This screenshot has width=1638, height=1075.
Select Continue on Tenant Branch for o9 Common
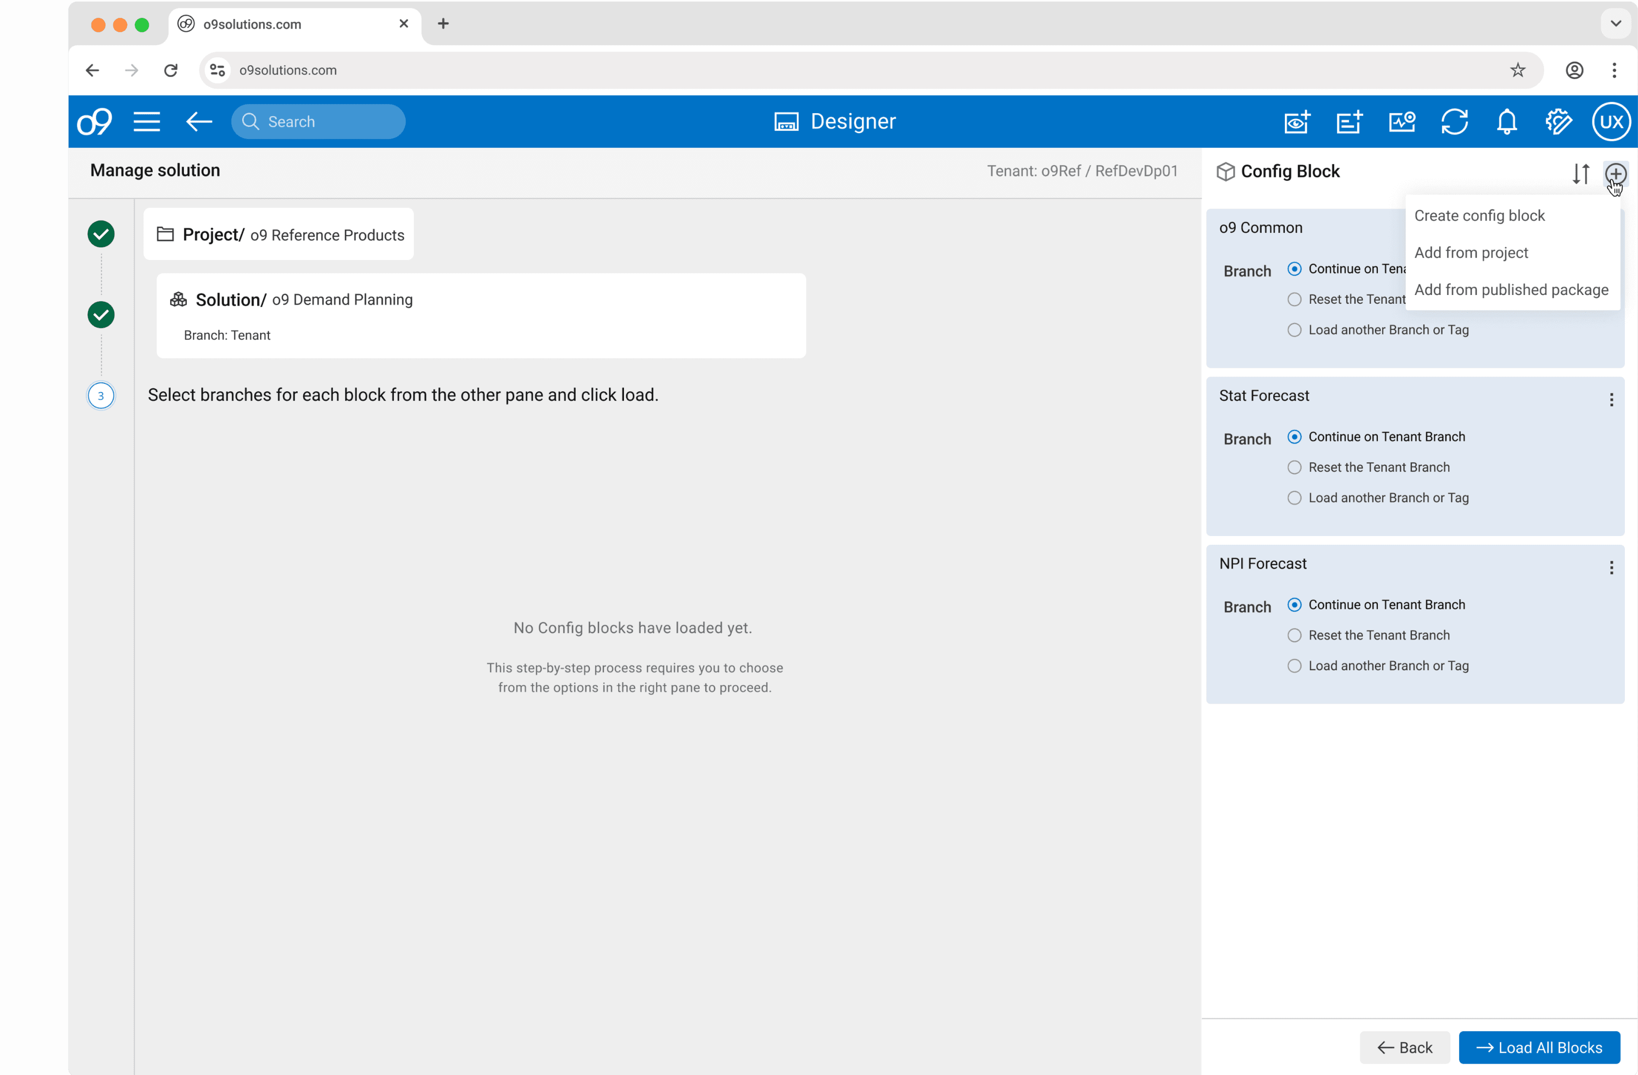(x=1295, y=269)
